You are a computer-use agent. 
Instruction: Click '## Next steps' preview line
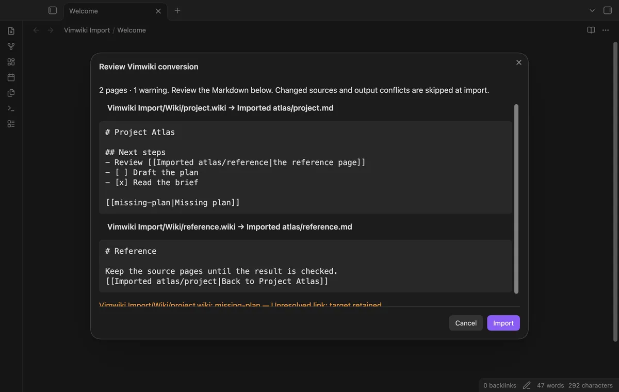(x=135, y=152)
